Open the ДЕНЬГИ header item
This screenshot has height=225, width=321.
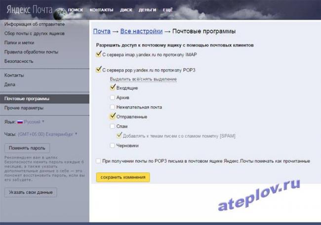pyautogui.click(x=147, y=10)
